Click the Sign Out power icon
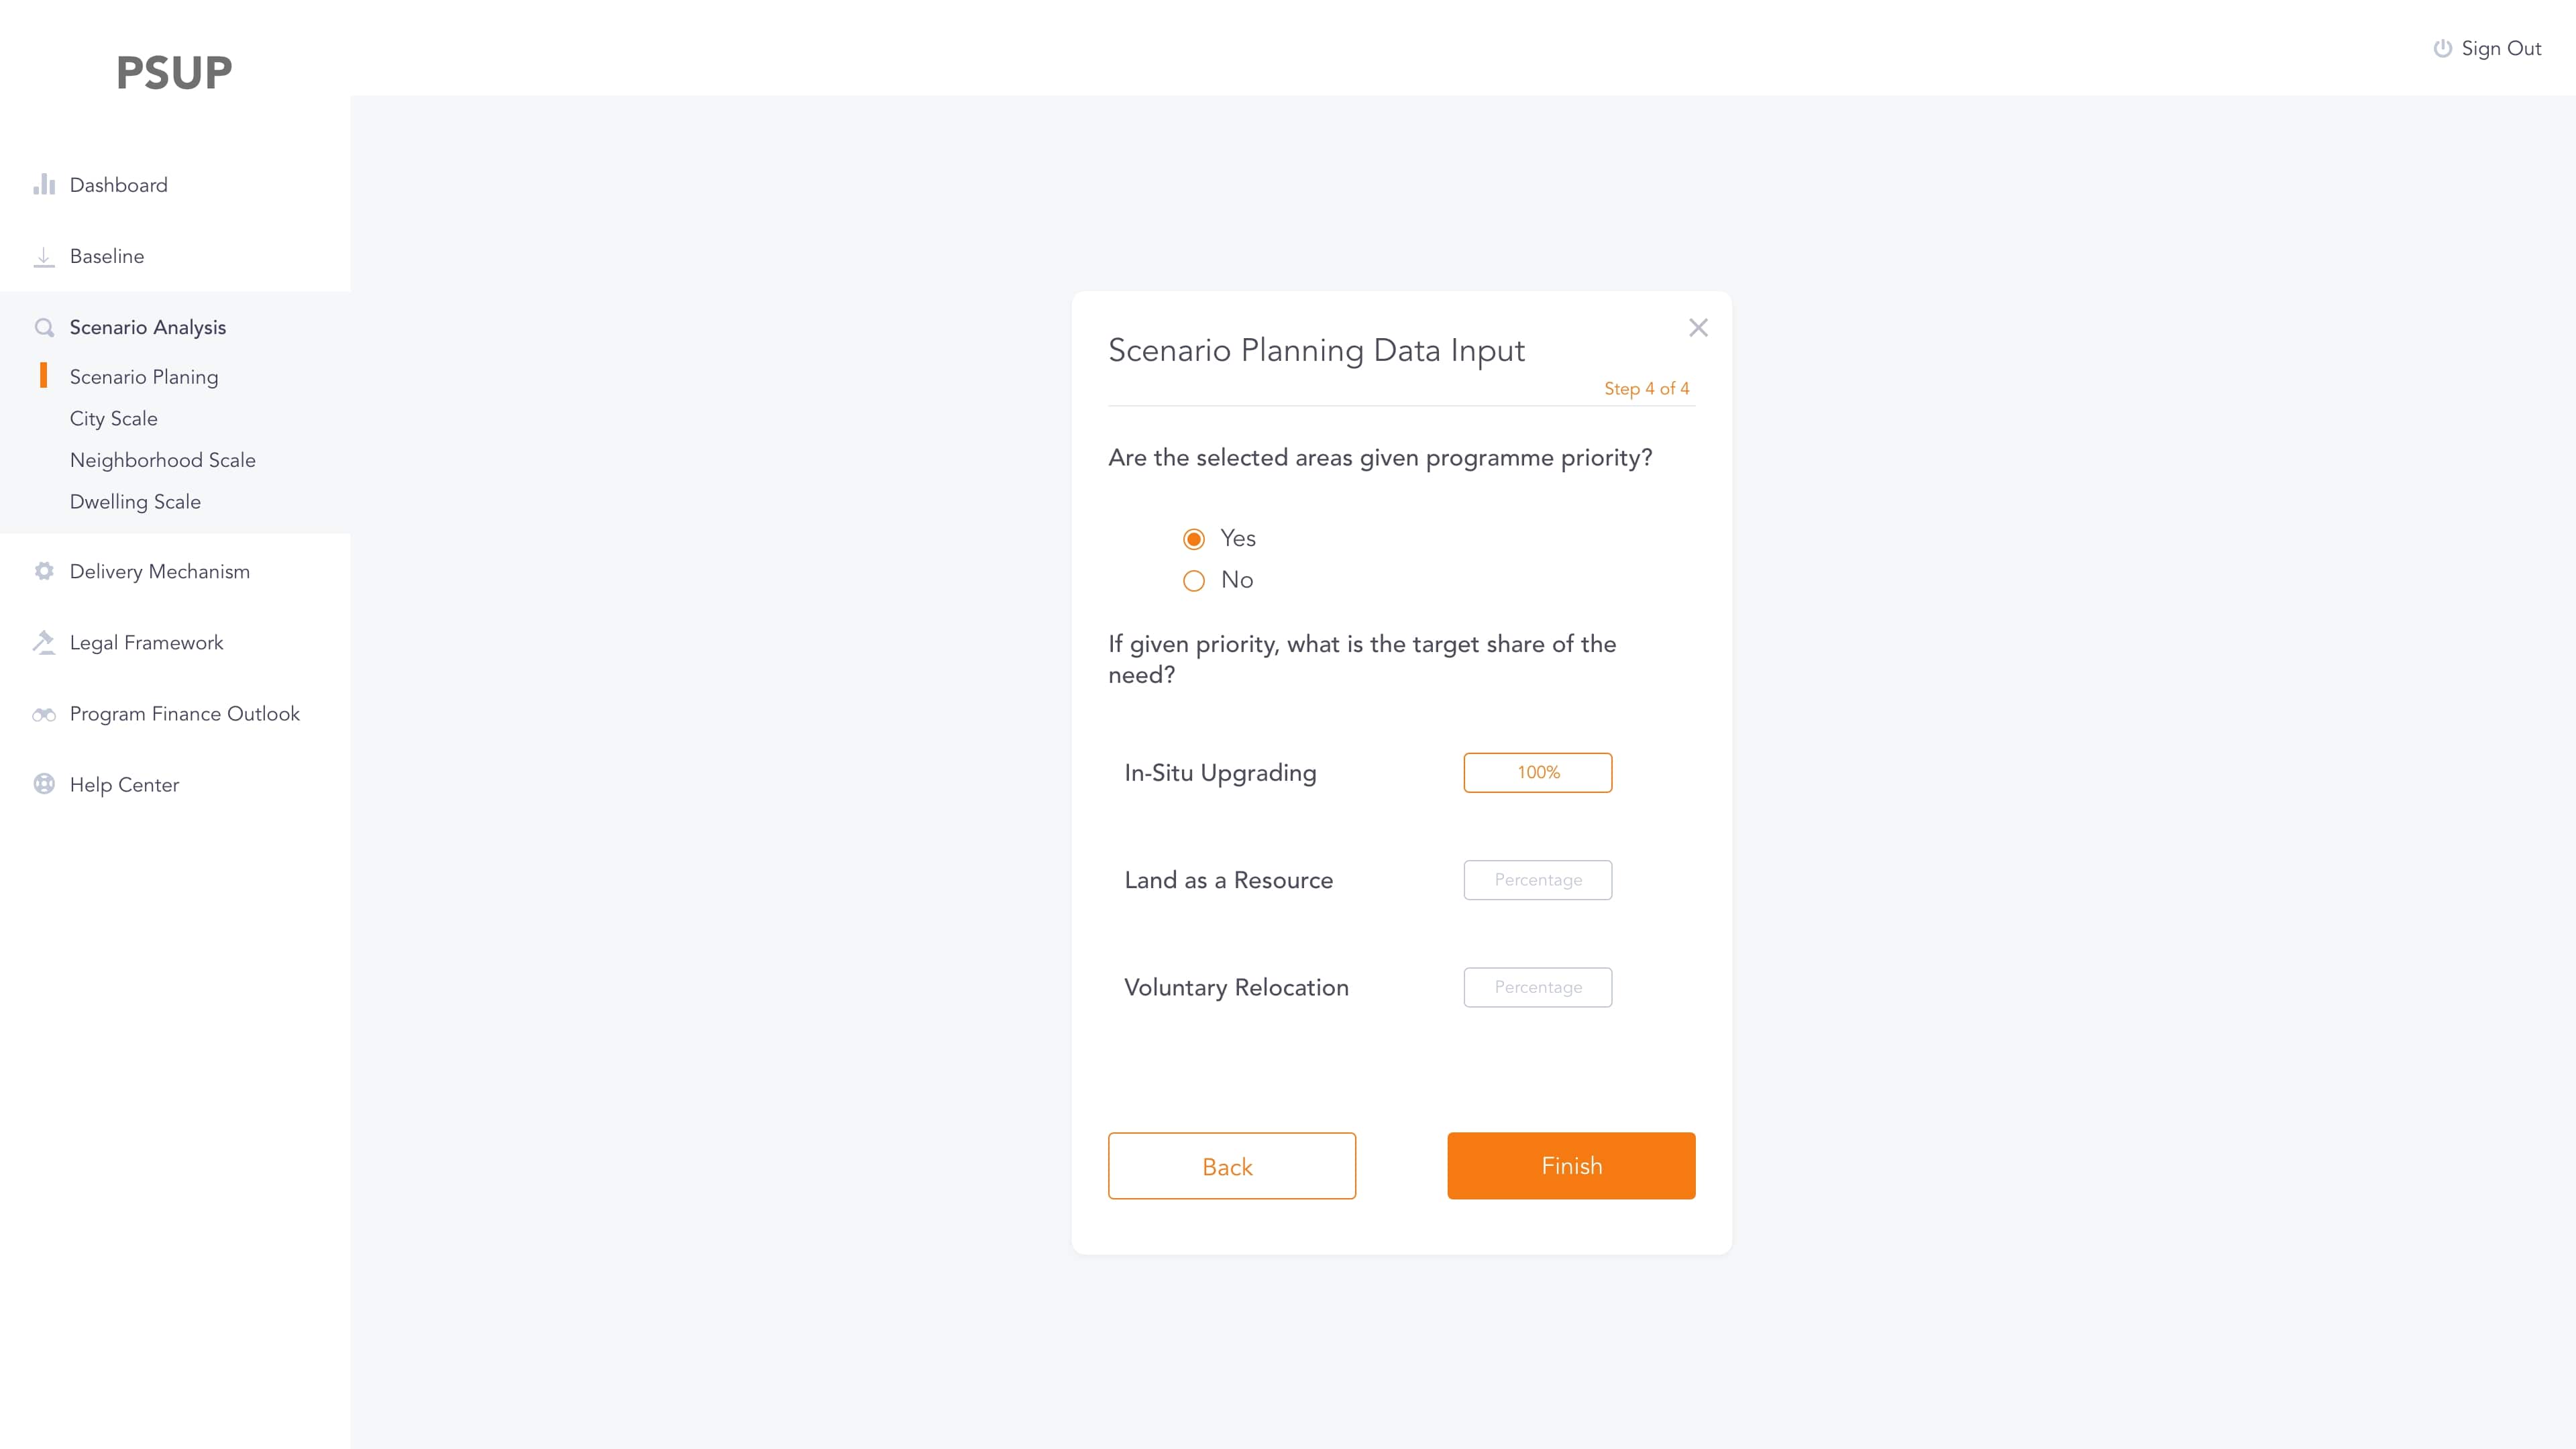 2442,49
